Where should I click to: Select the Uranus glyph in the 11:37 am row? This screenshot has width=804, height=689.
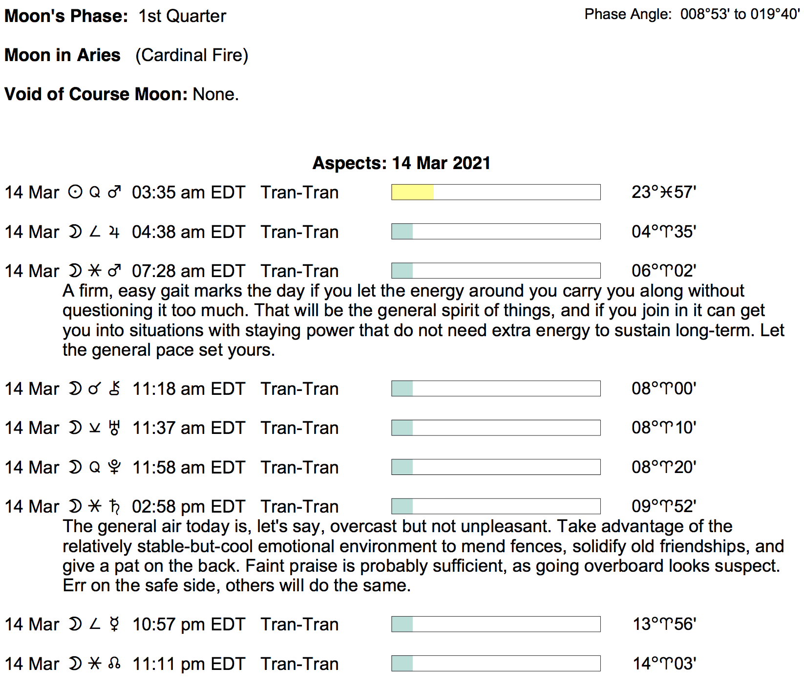coord(114,428)
